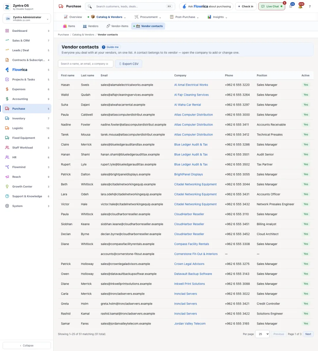
Task: Click the tasks icon with badge 25
Action: 291,7
